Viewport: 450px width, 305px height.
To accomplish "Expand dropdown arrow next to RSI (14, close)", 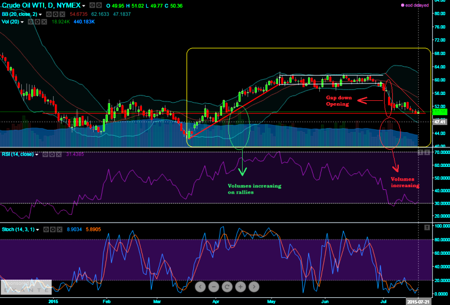I will point(37,155).
